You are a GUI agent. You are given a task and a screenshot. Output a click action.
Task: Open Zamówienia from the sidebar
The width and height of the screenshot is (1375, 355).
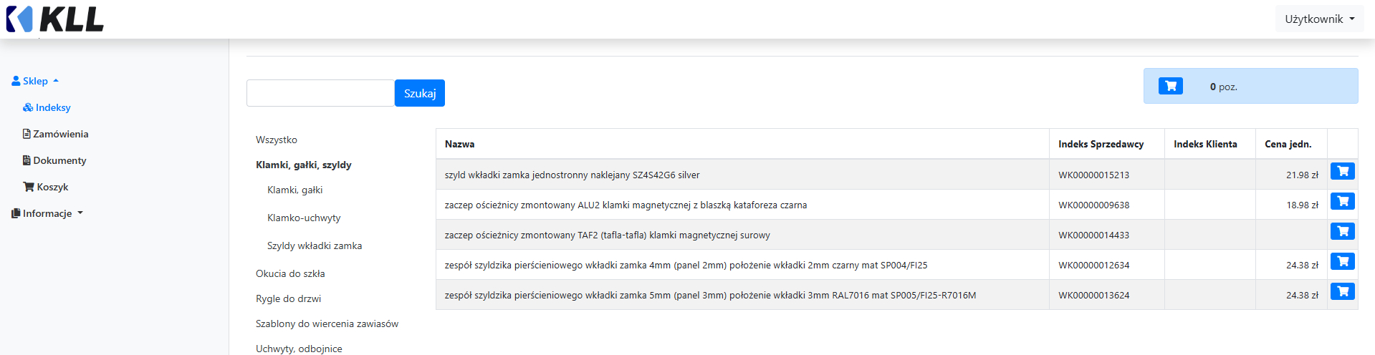point(56,134)
